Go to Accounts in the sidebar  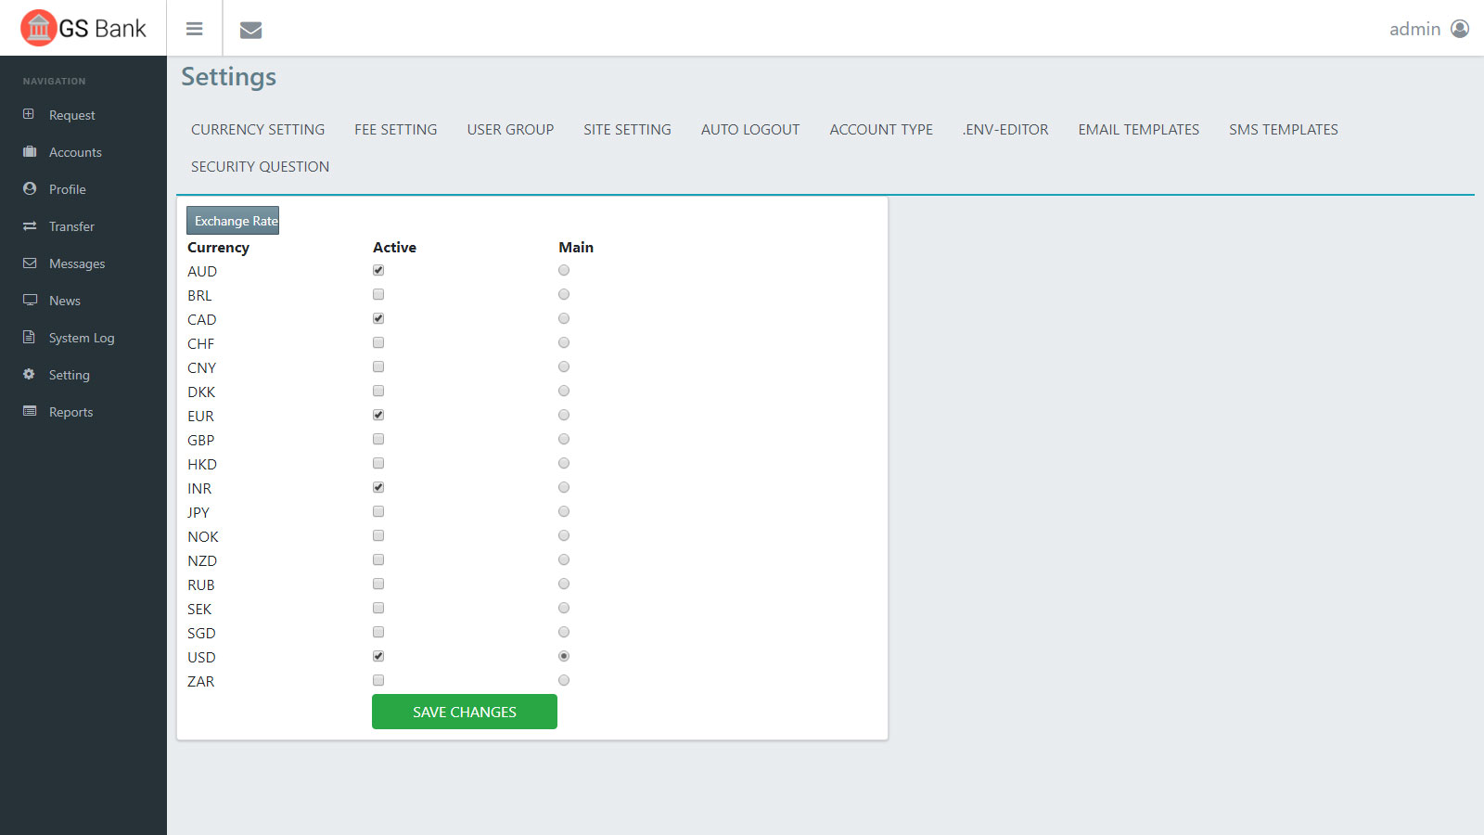click(x=75, y=152)
